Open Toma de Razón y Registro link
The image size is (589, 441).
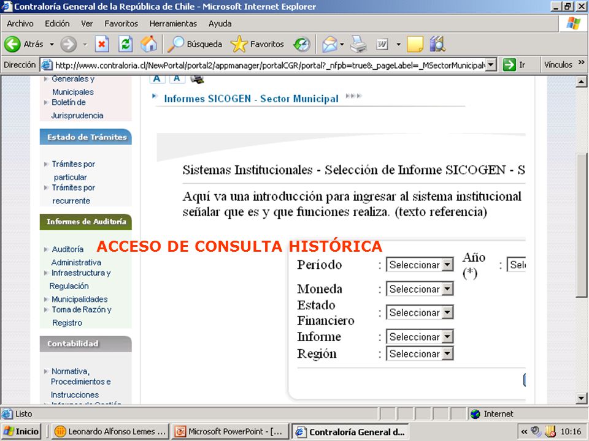coord(82,316)
